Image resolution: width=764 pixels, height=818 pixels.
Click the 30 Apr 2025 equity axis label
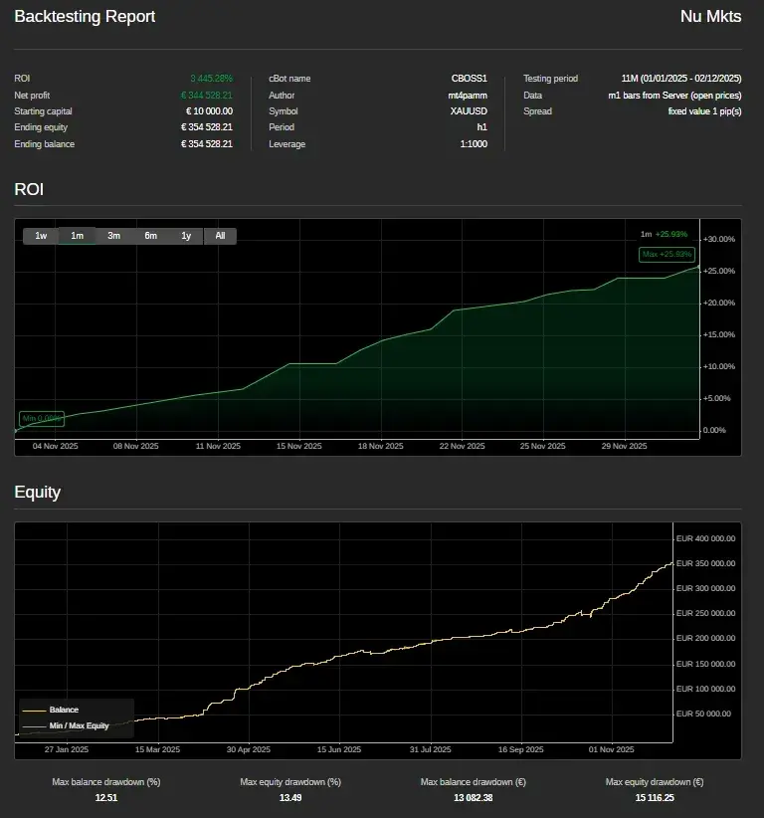click(248, 749)
